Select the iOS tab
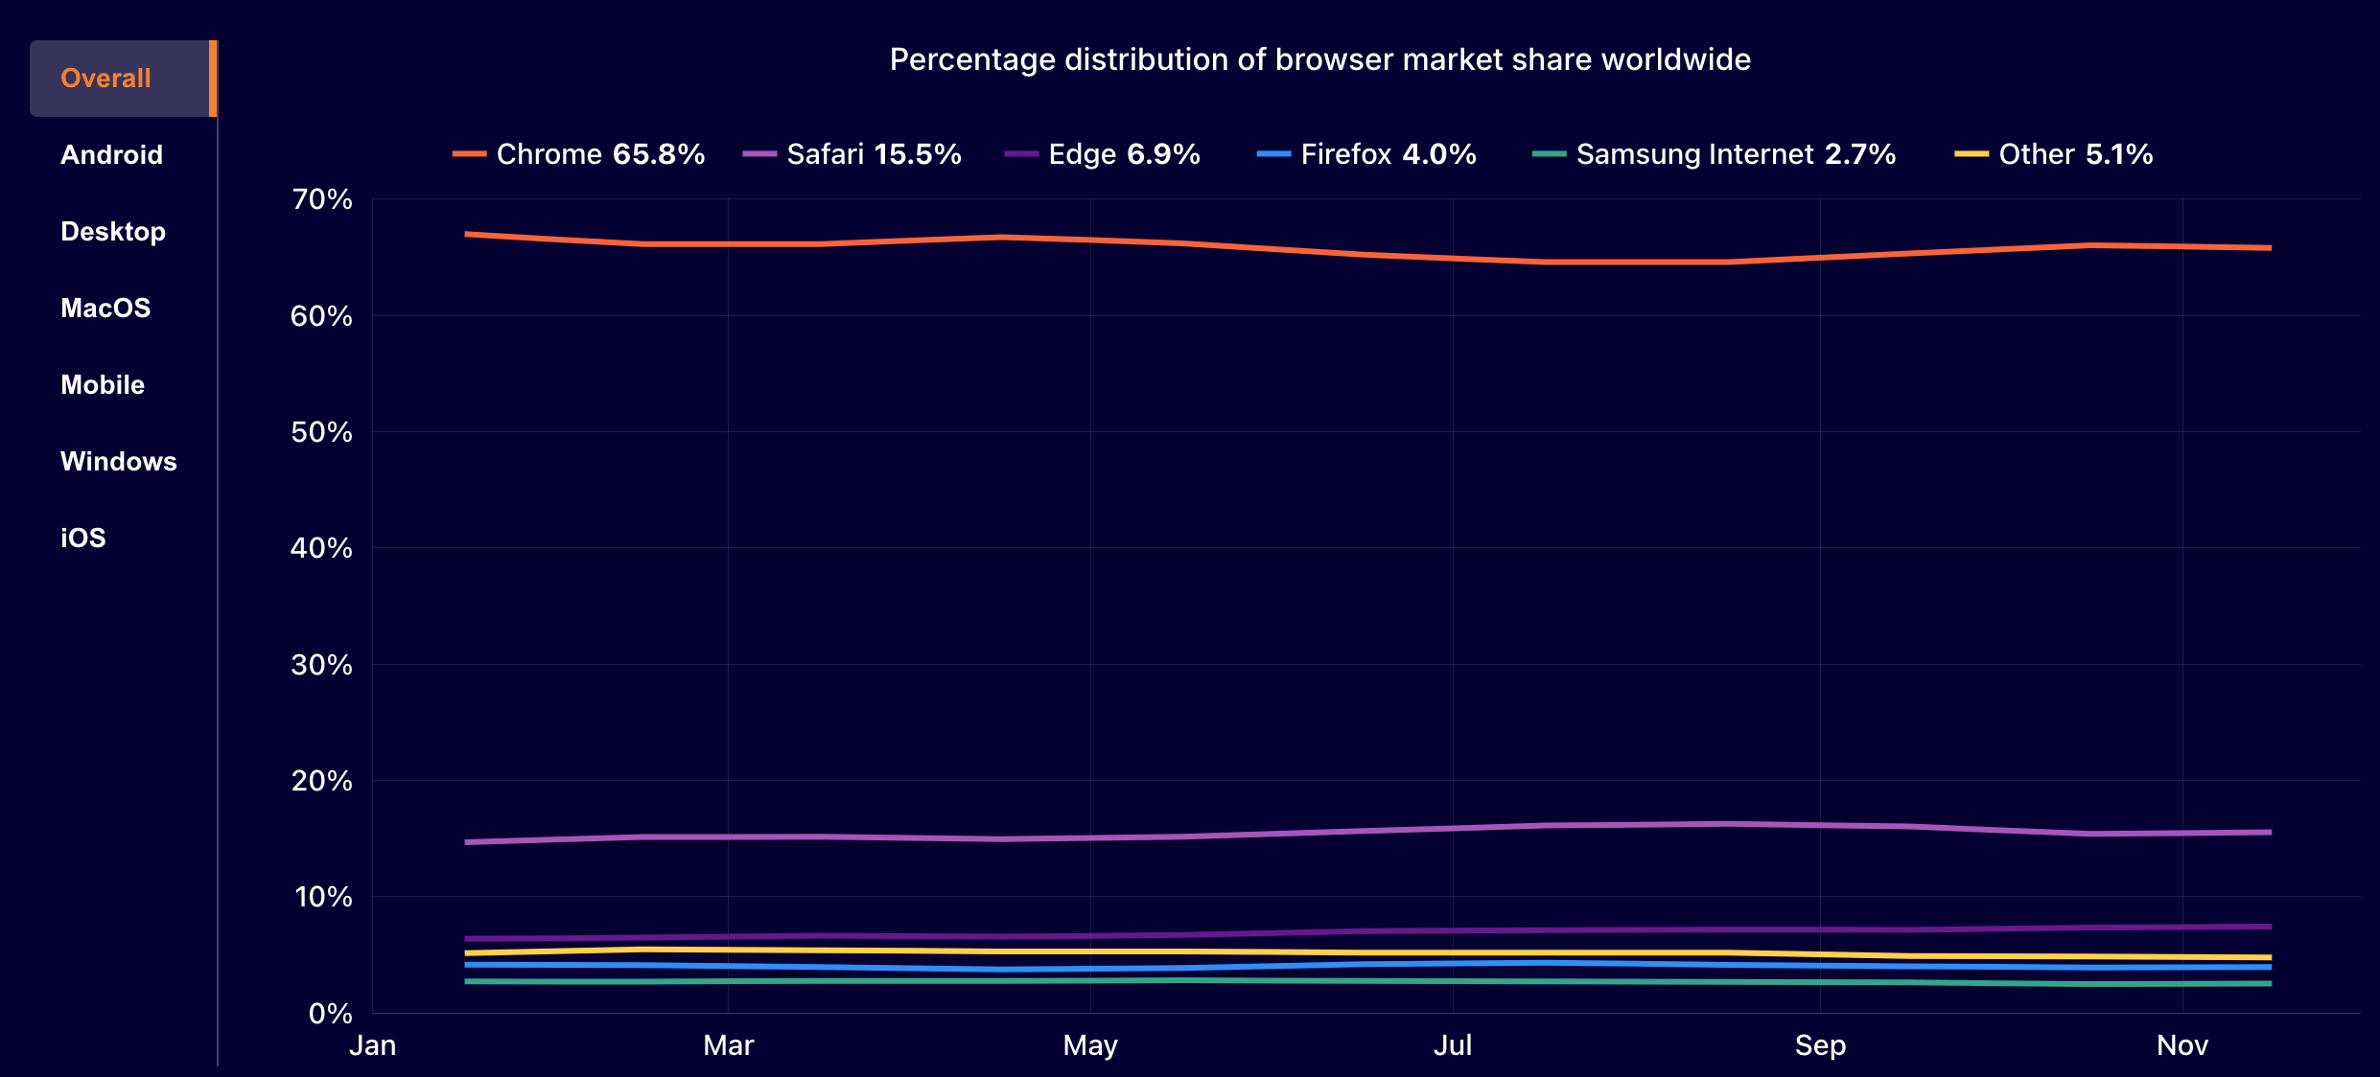This screenshot has width=2380, height=1077. click(83, 538)
